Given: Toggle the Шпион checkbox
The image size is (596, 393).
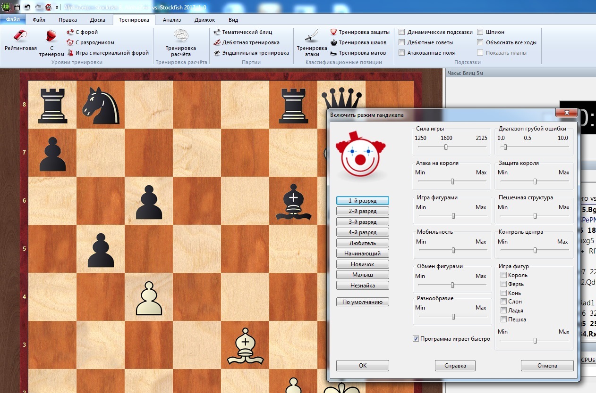Looking at the screenshot, I should coord(480,32).
